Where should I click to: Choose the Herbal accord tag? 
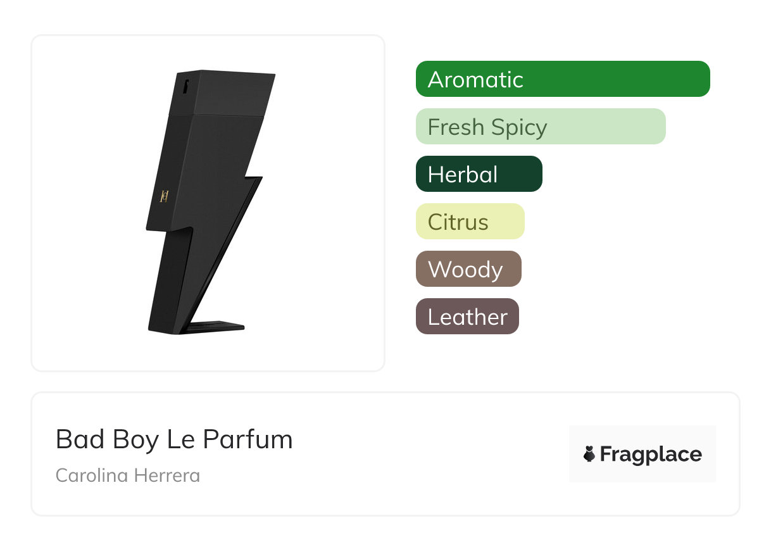[x=479, y=174]
